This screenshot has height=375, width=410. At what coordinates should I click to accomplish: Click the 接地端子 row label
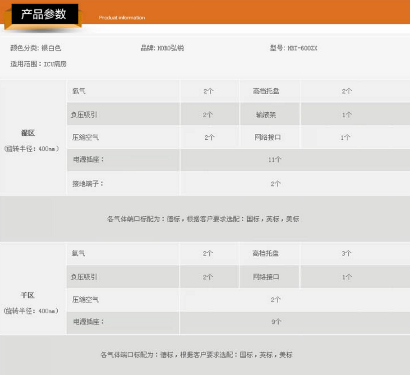[88, 183]
